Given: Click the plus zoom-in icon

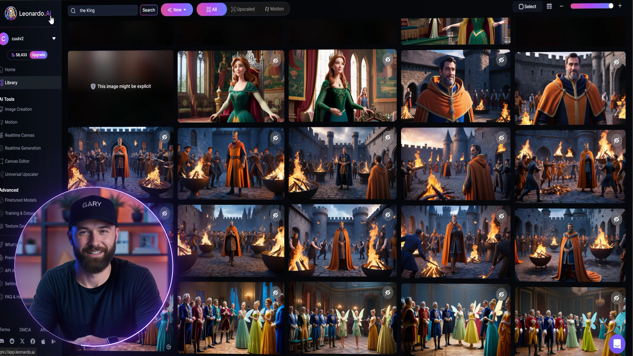Looking at the screenshot, I should 620,6.
